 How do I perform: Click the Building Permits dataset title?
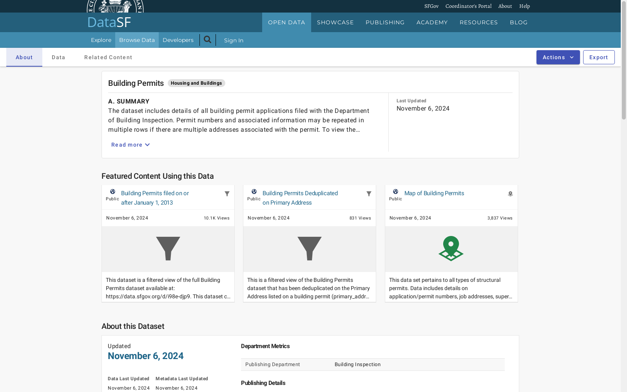(x=136, y=83)
